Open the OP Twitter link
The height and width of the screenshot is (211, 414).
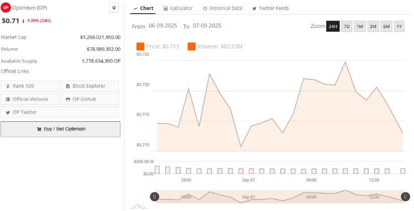60,112
